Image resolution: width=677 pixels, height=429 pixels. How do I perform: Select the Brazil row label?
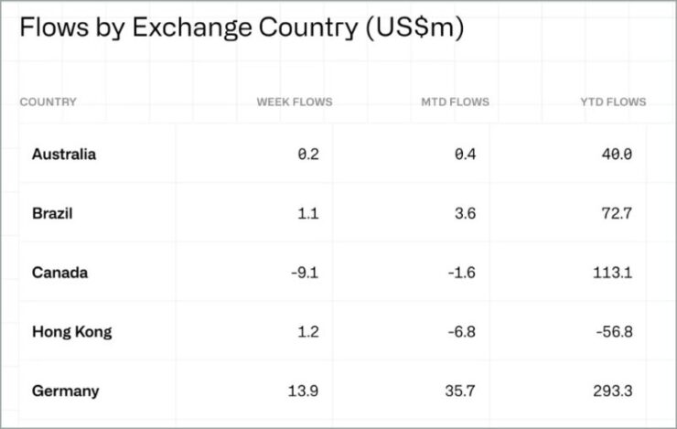pyautogui.click(x=52, y=213)
